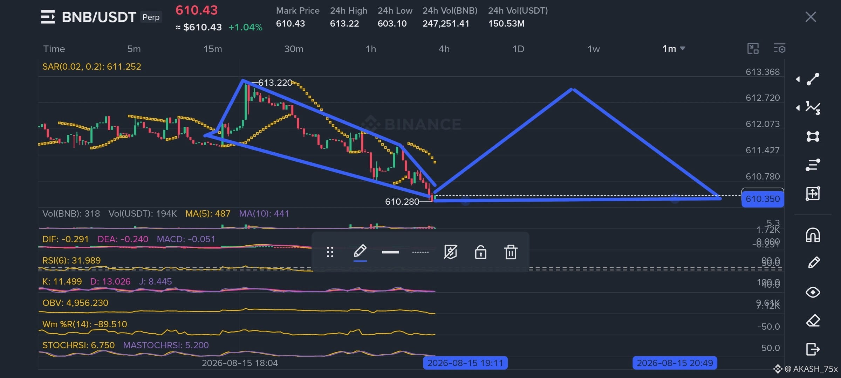Open drawing line color pencil option

pos(360,252)
